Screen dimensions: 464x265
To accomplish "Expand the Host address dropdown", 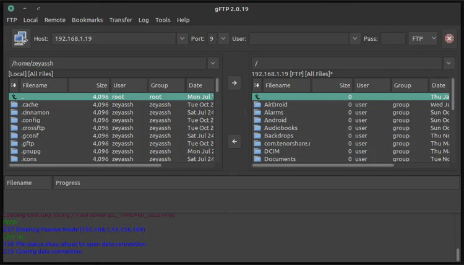I will coord(182,38).
